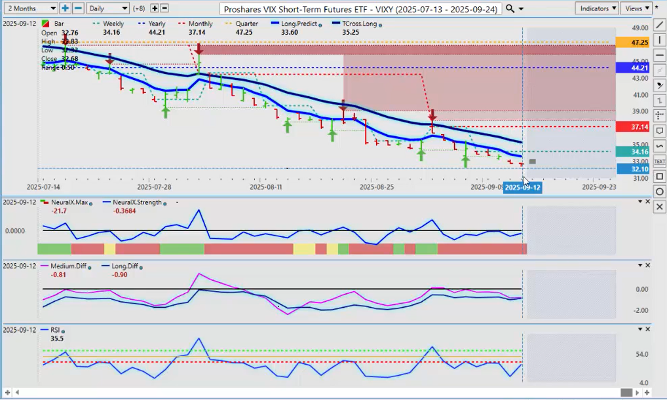Viewport: 667px width, 400px height.
Task: Click the Yearly legend label
Action: tap(157, 24)
